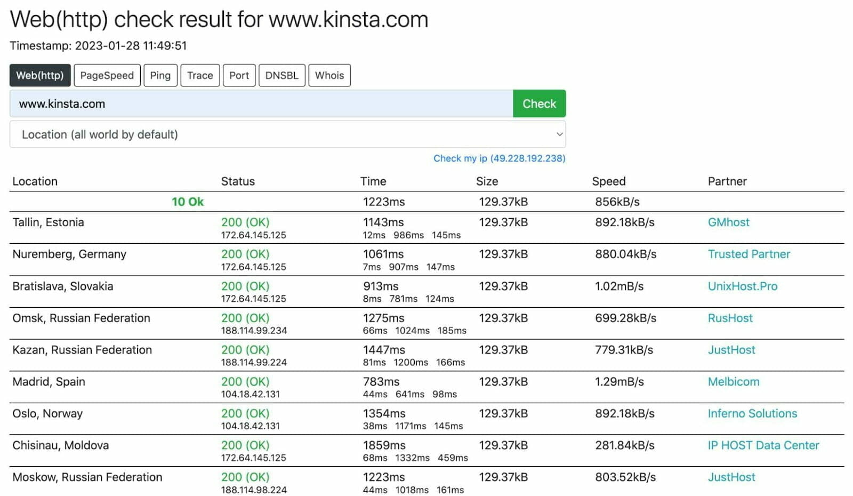
Task: Click the 1859ms time value
Action: [384, 445]
